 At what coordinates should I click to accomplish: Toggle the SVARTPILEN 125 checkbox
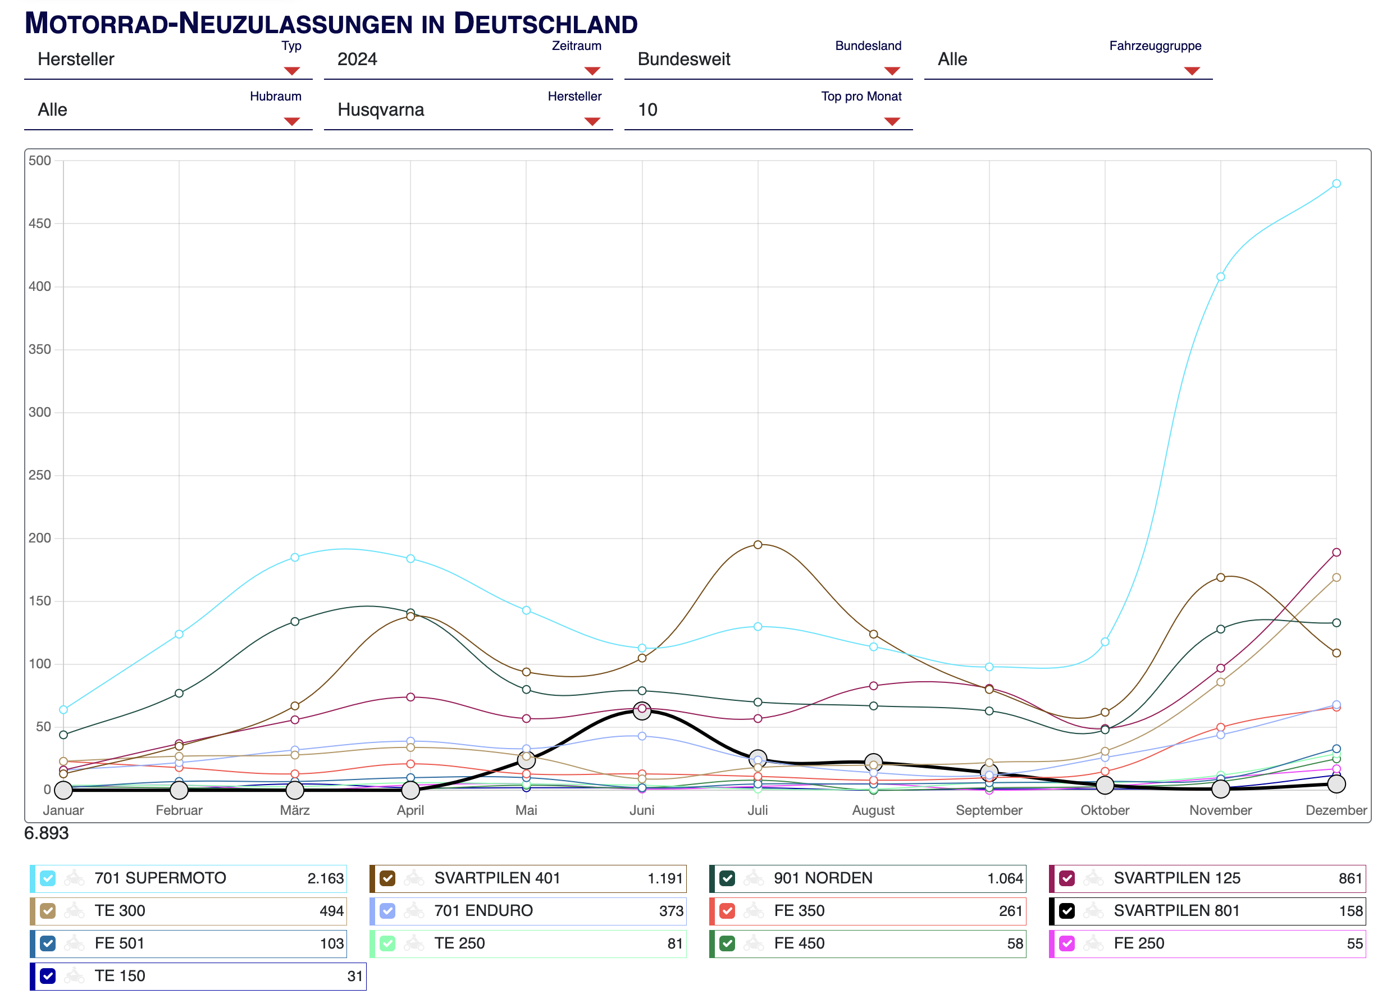[1067, 879]
